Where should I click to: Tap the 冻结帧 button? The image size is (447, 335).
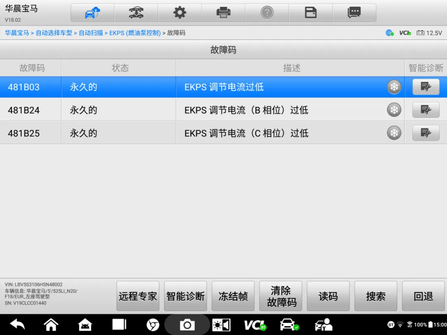(233, 296)
